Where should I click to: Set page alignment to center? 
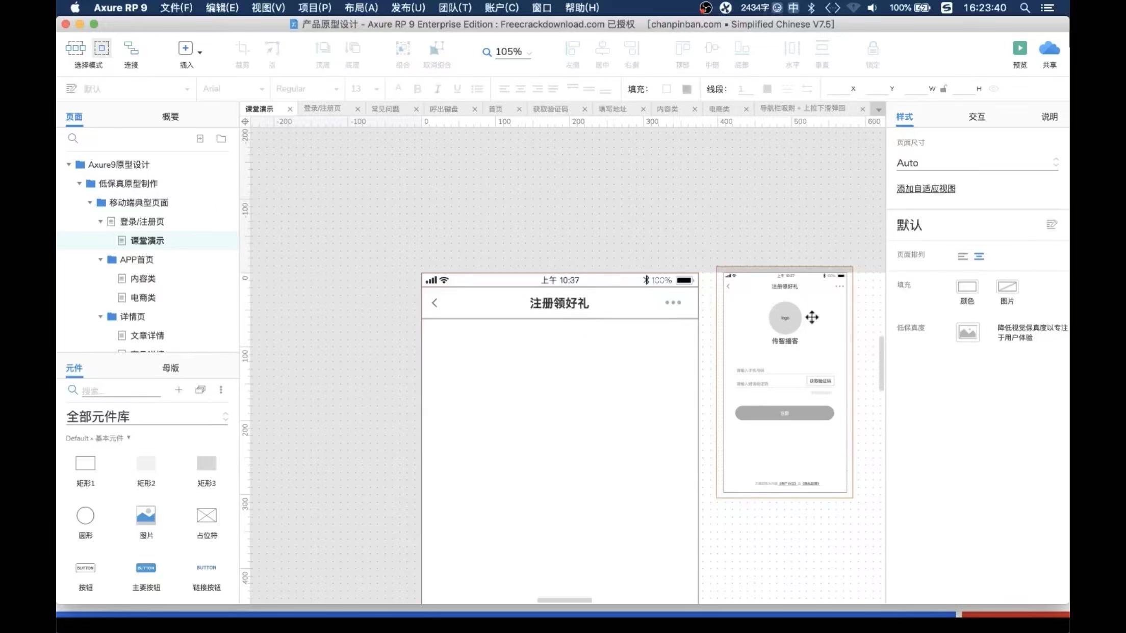point(979,256)
